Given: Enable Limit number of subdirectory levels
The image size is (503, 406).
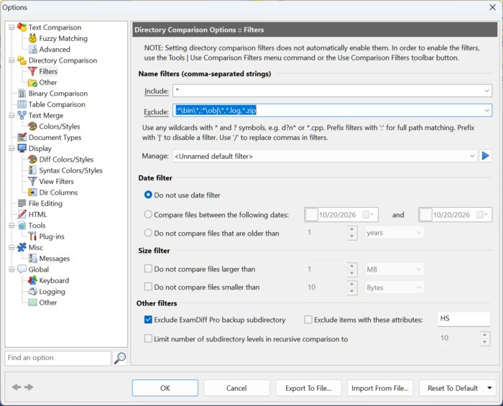Looking at the screenshot, I should (148, 338).
